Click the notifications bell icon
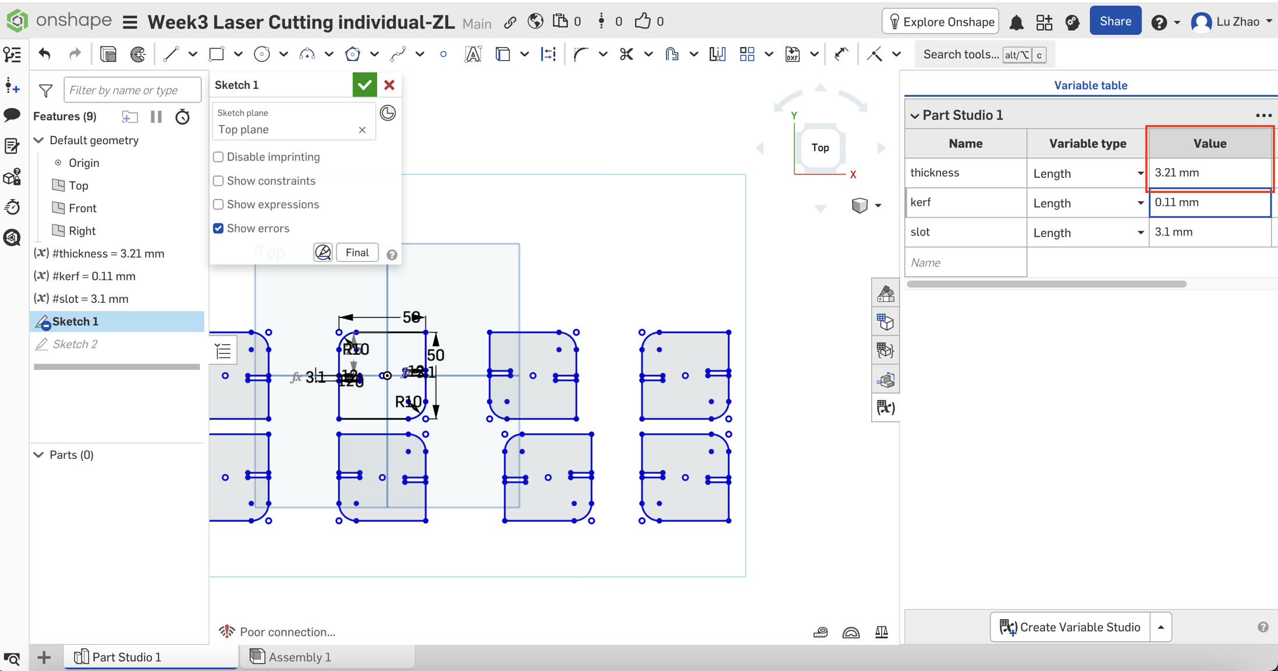This screenshot has width=1278, height=671. click(x=1016, y=22)
